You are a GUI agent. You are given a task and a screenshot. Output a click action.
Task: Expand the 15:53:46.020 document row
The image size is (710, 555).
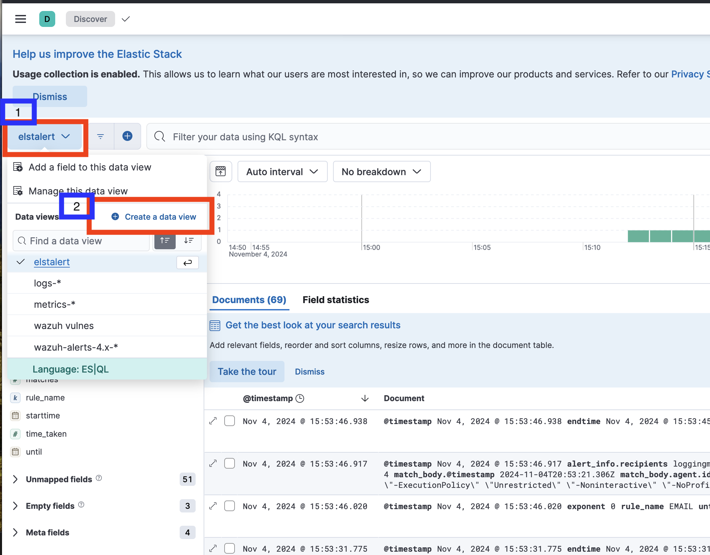coord(213,506)
